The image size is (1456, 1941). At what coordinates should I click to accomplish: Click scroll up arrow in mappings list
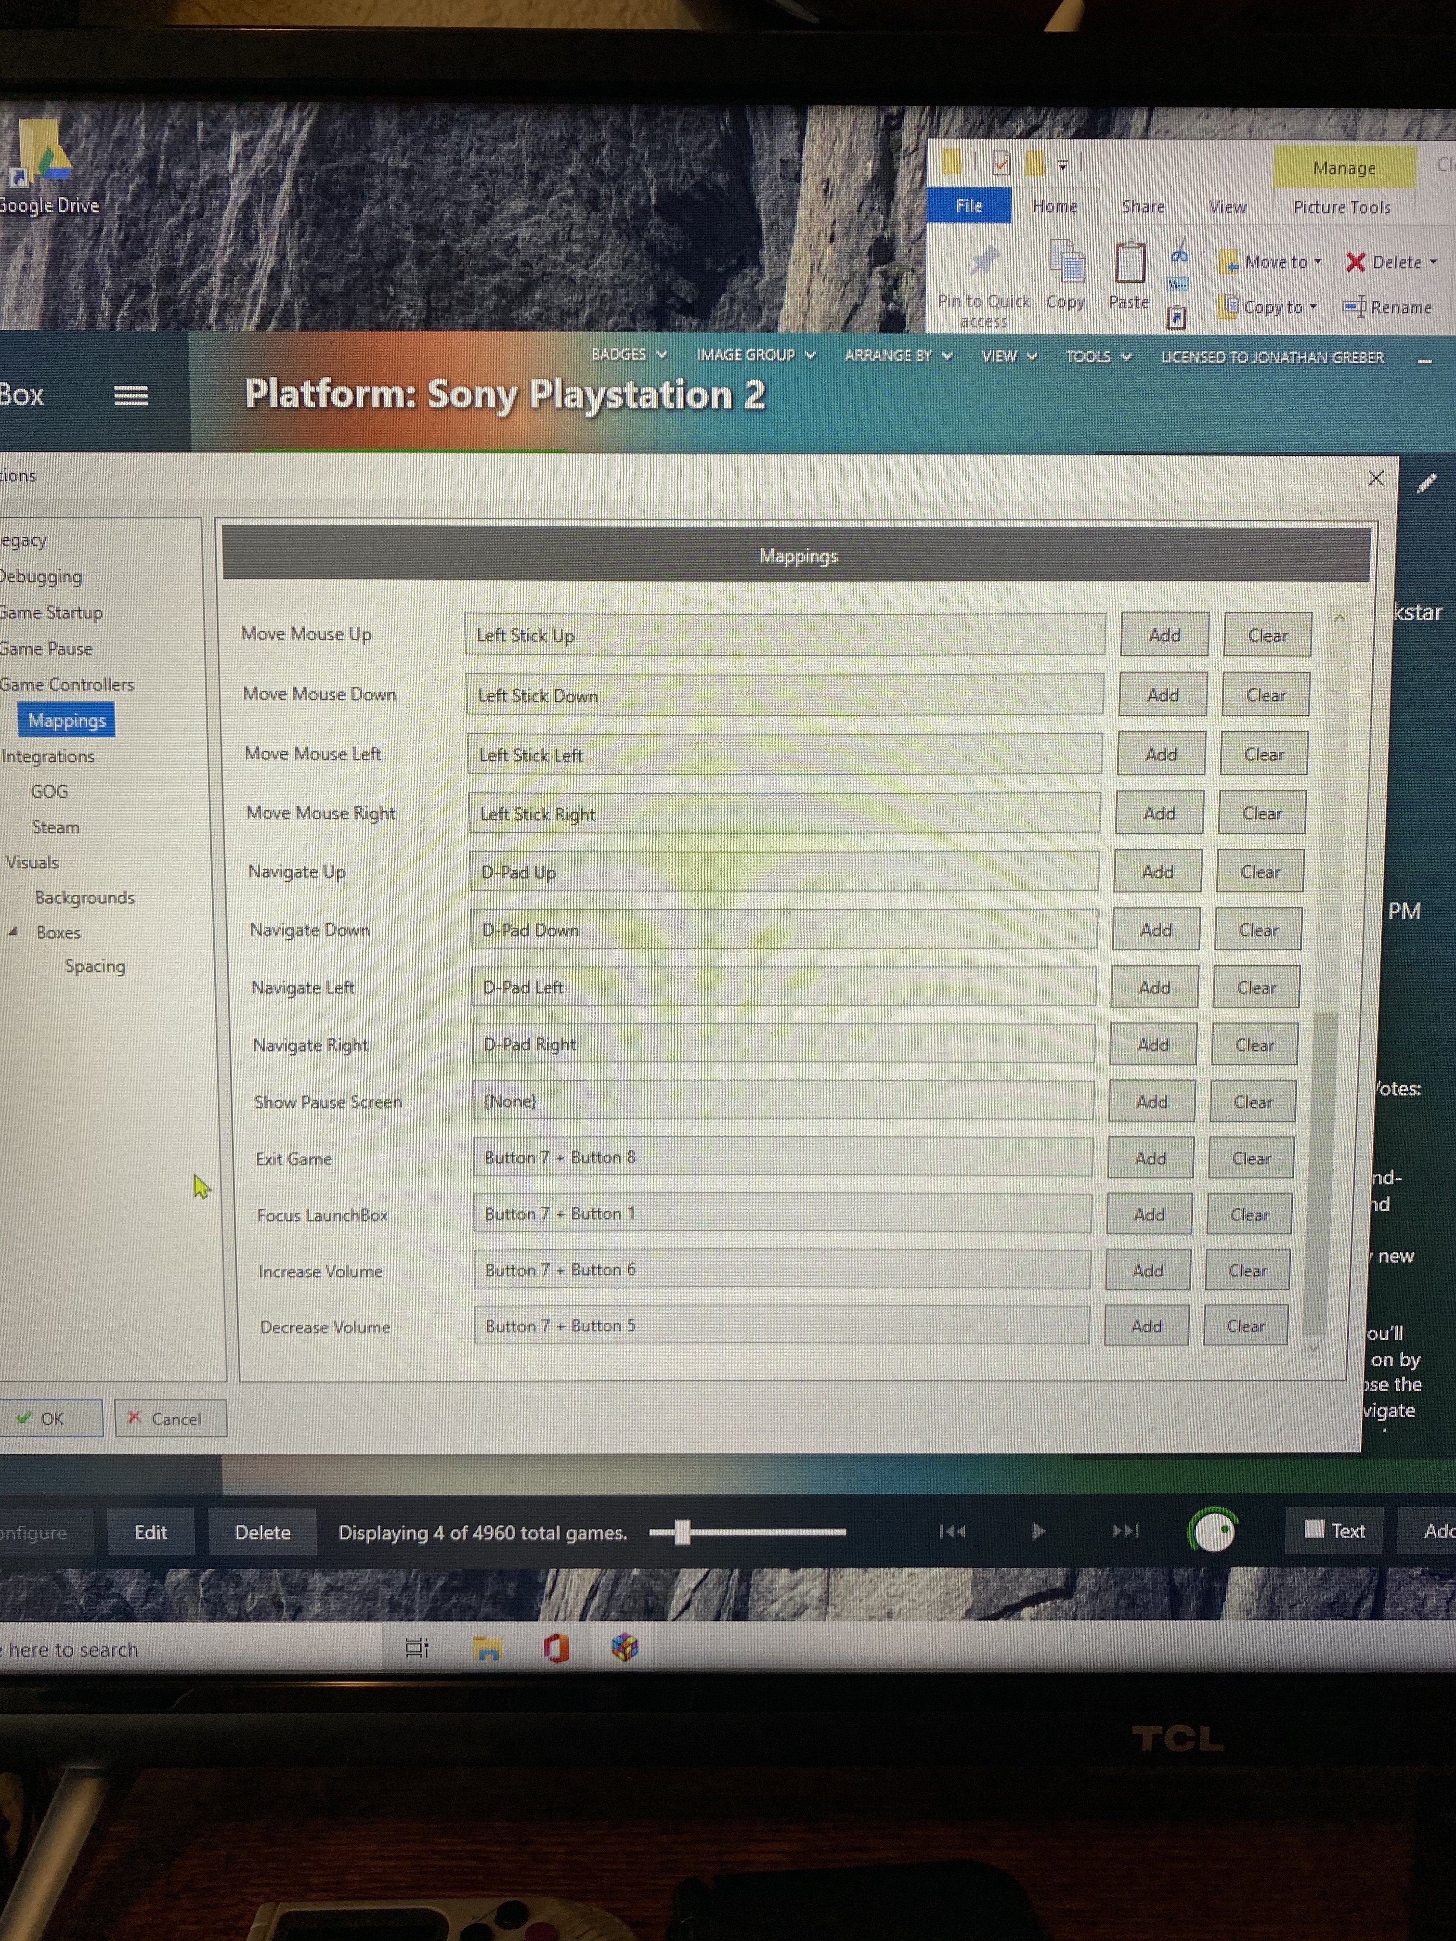tap(1339, 619)
